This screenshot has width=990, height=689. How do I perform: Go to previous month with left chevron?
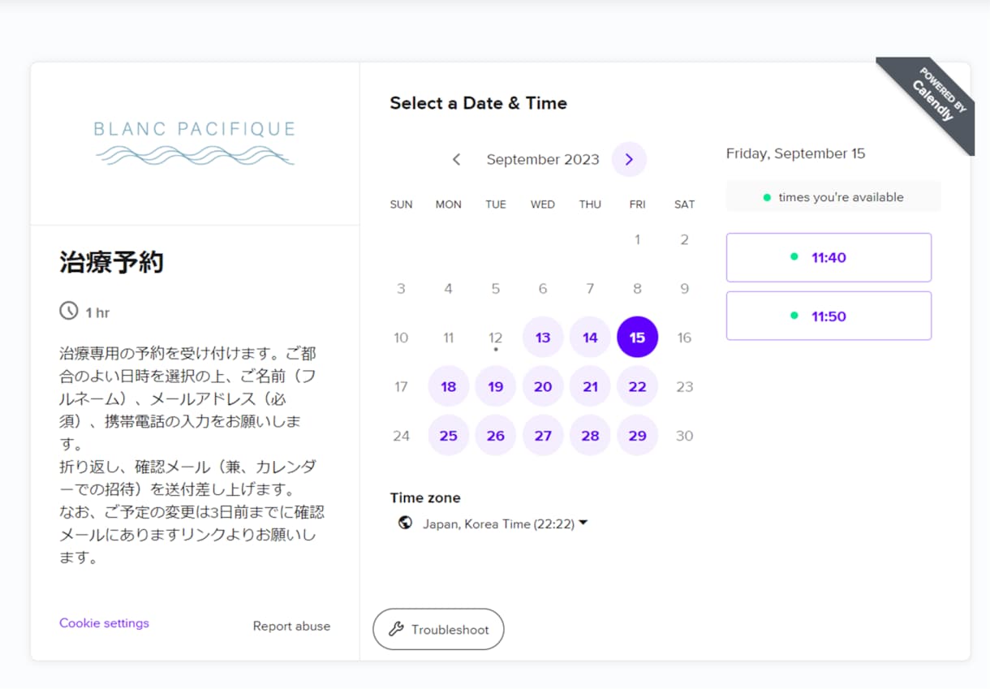[457, 159]
